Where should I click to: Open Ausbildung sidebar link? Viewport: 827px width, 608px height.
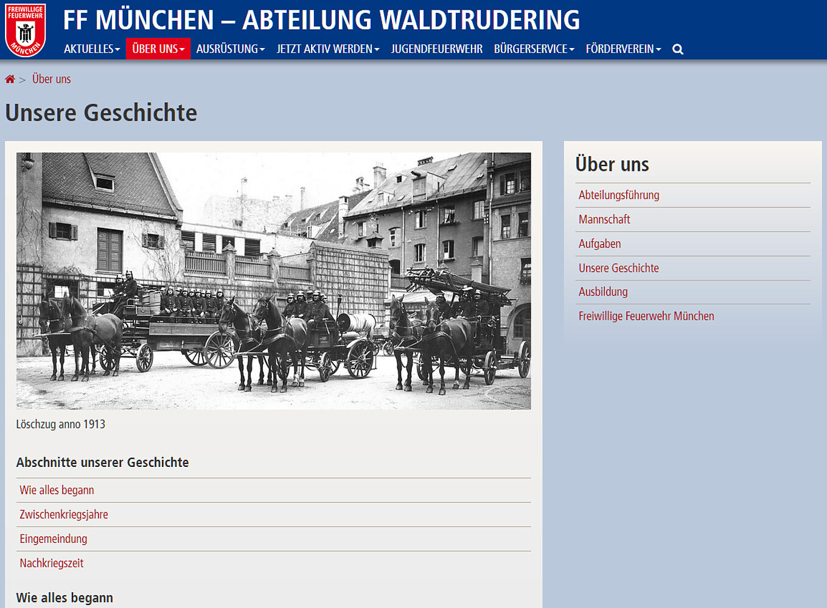(602, 292)
